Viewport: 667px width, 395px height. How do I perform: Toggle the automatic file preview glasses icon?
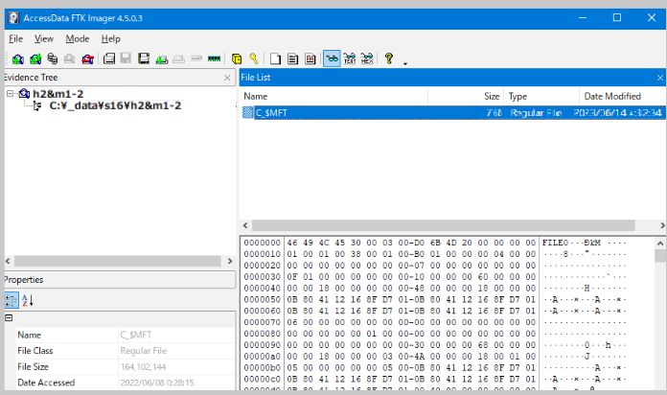(x=332, y=58)
